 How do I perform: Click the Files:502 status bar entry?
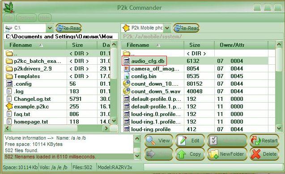(82, 167)
